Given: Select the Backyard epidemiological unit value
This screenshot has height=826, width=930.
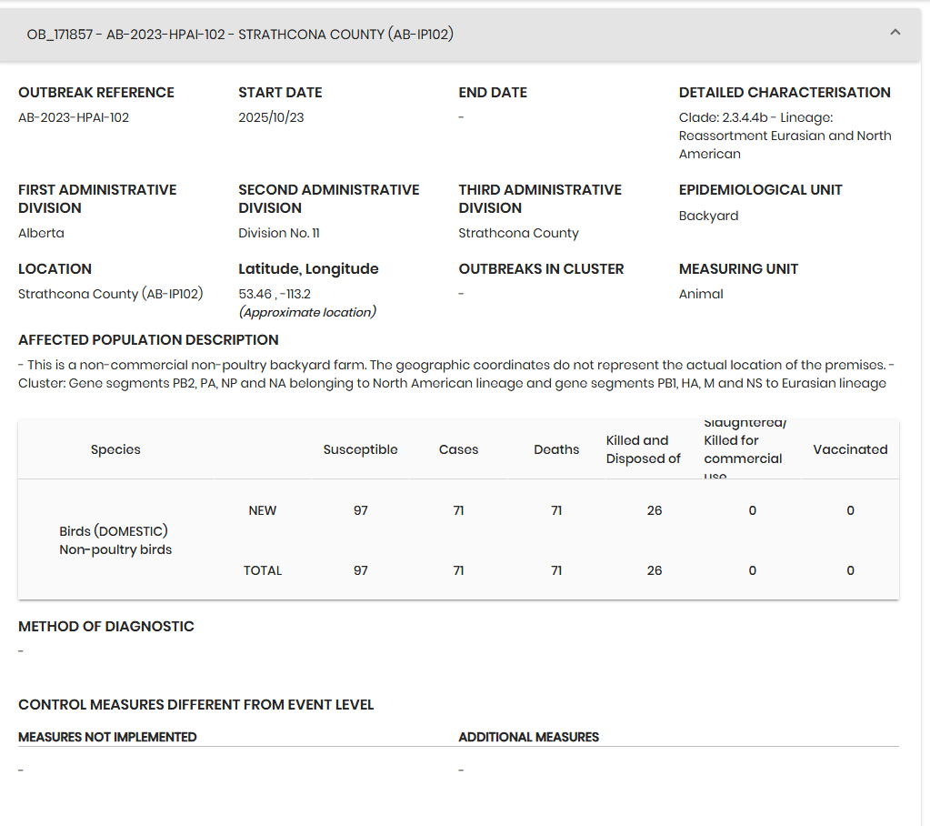Looking at the screenshot, I should 708,216.
